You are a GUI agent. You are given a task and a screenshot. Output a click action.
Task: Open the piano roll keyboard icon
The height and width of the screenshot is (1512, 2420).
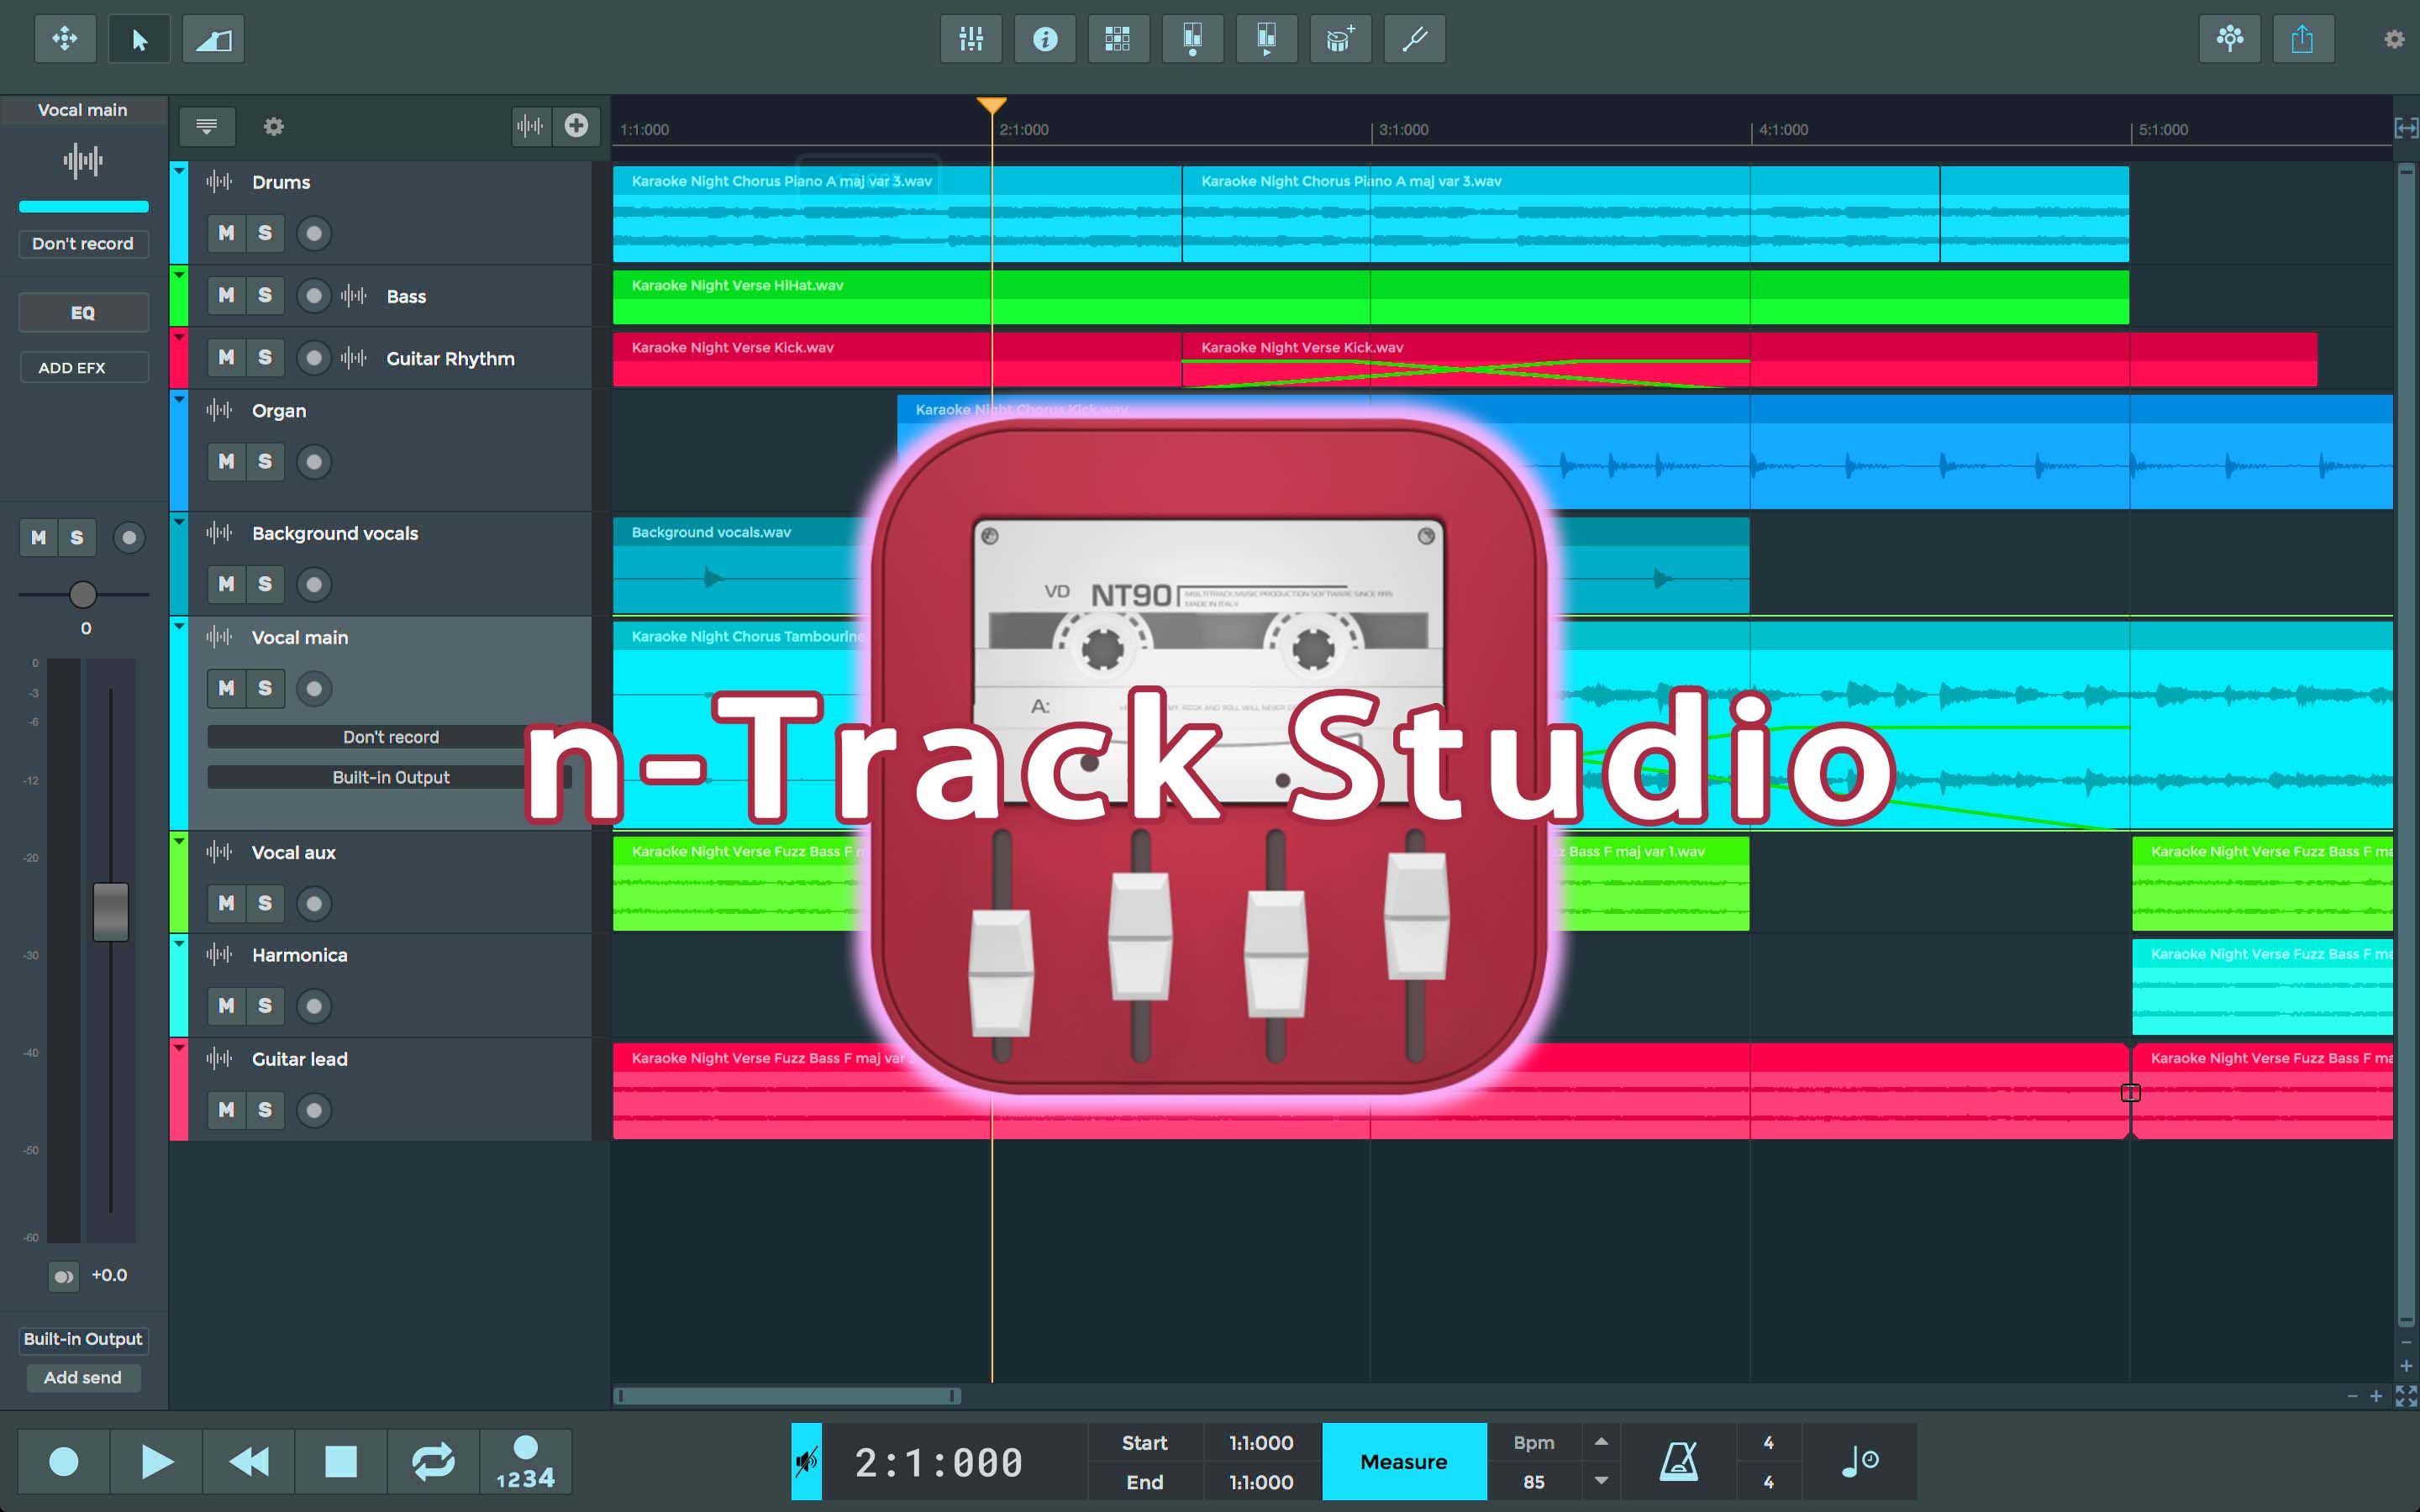[x=1192, y=39]
